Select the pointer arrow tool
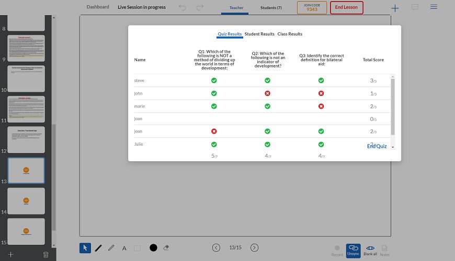The image size is (455, 261). pos(85,248)
